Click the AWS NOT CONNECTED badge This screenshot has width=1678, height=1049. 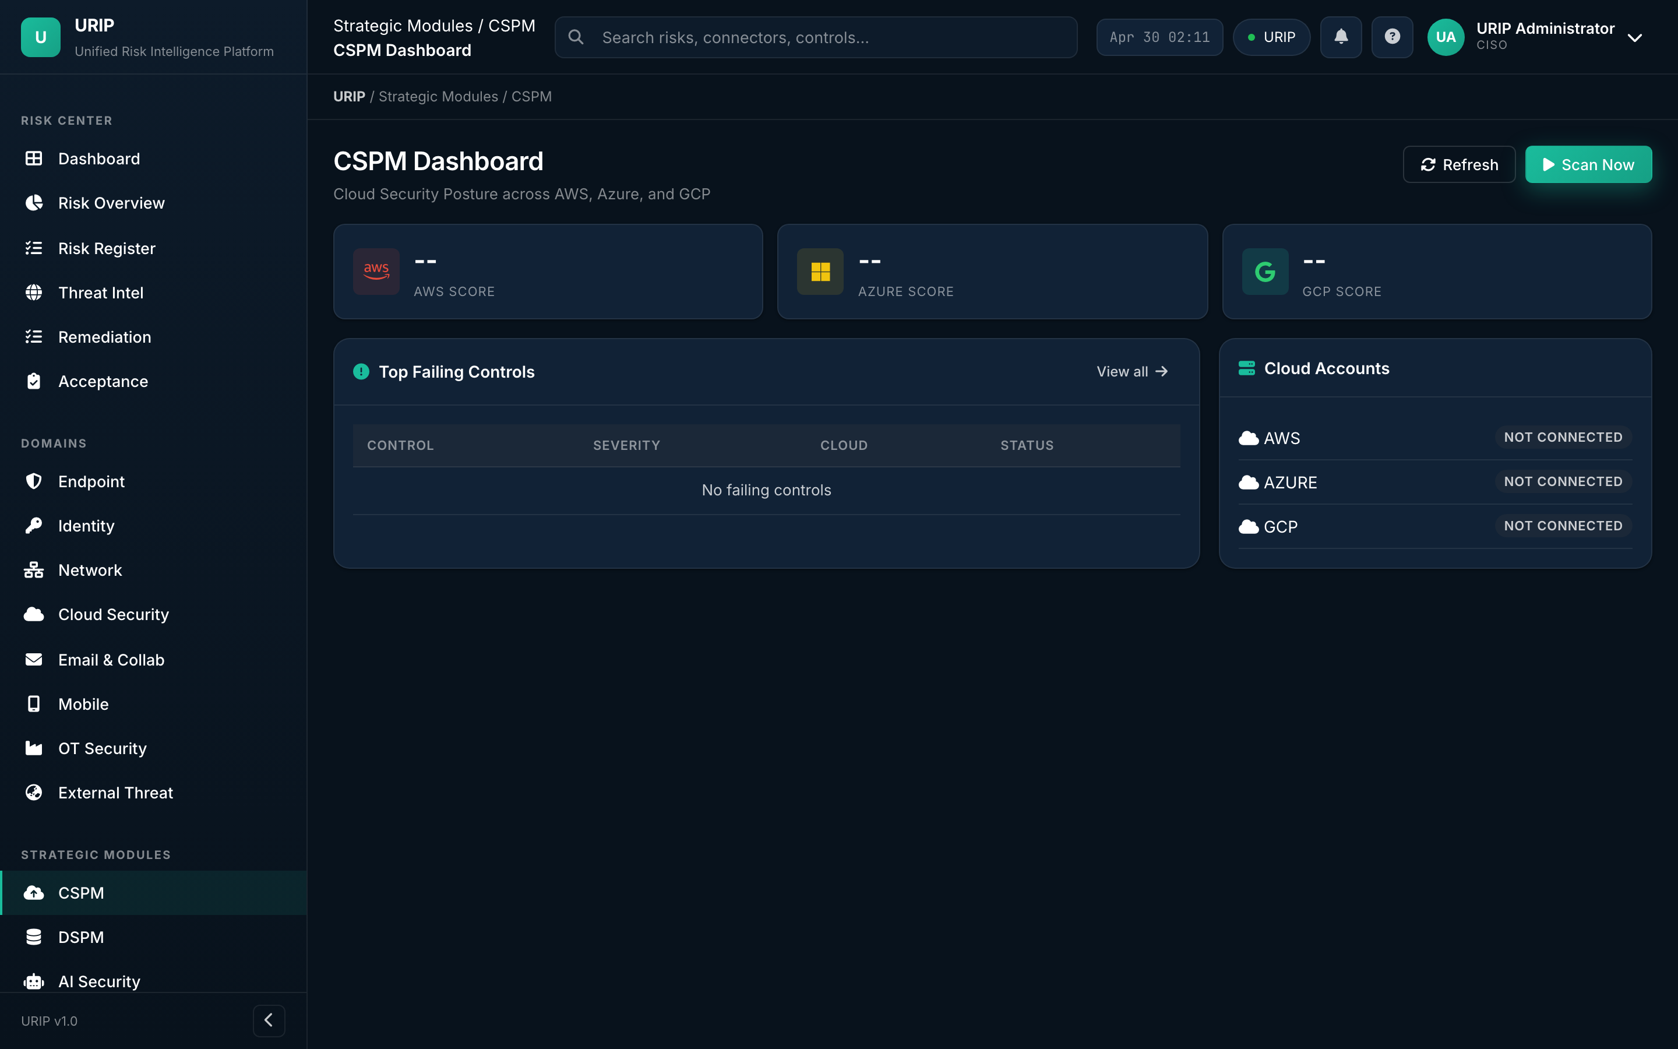tap(1563, 437)
